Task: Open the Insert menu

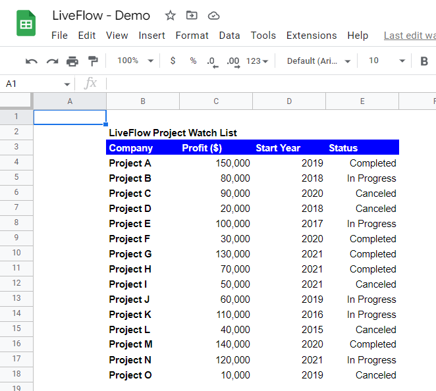Action: 152,36
